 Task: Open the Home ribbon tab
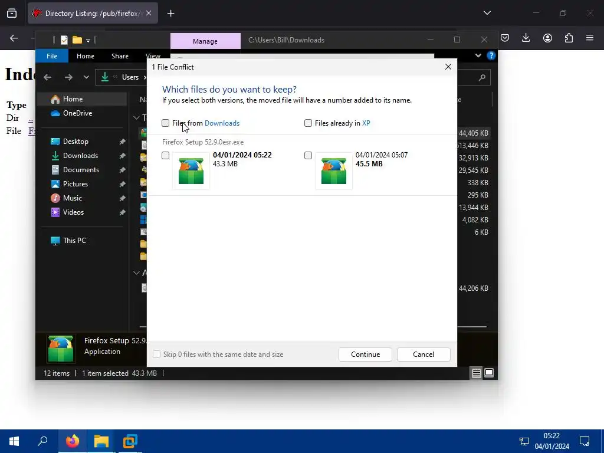[x=86, y=56]
